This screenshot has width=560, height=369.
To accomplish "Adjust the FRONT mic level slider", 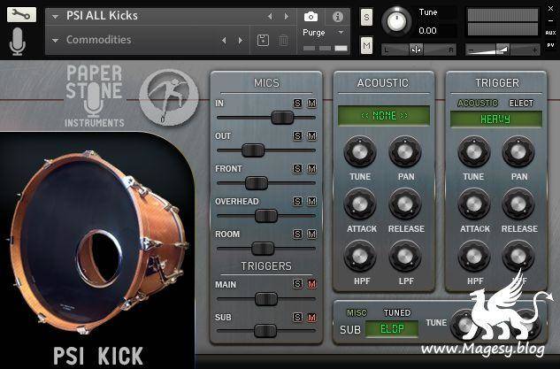I will 256,183.
